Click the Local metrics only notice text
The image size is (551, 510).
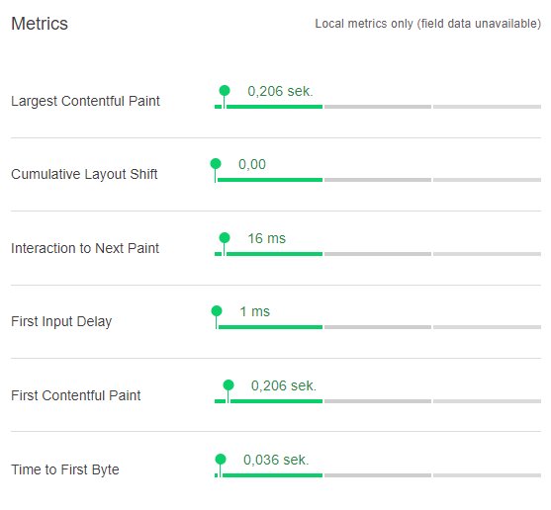[x=428, y=24]
